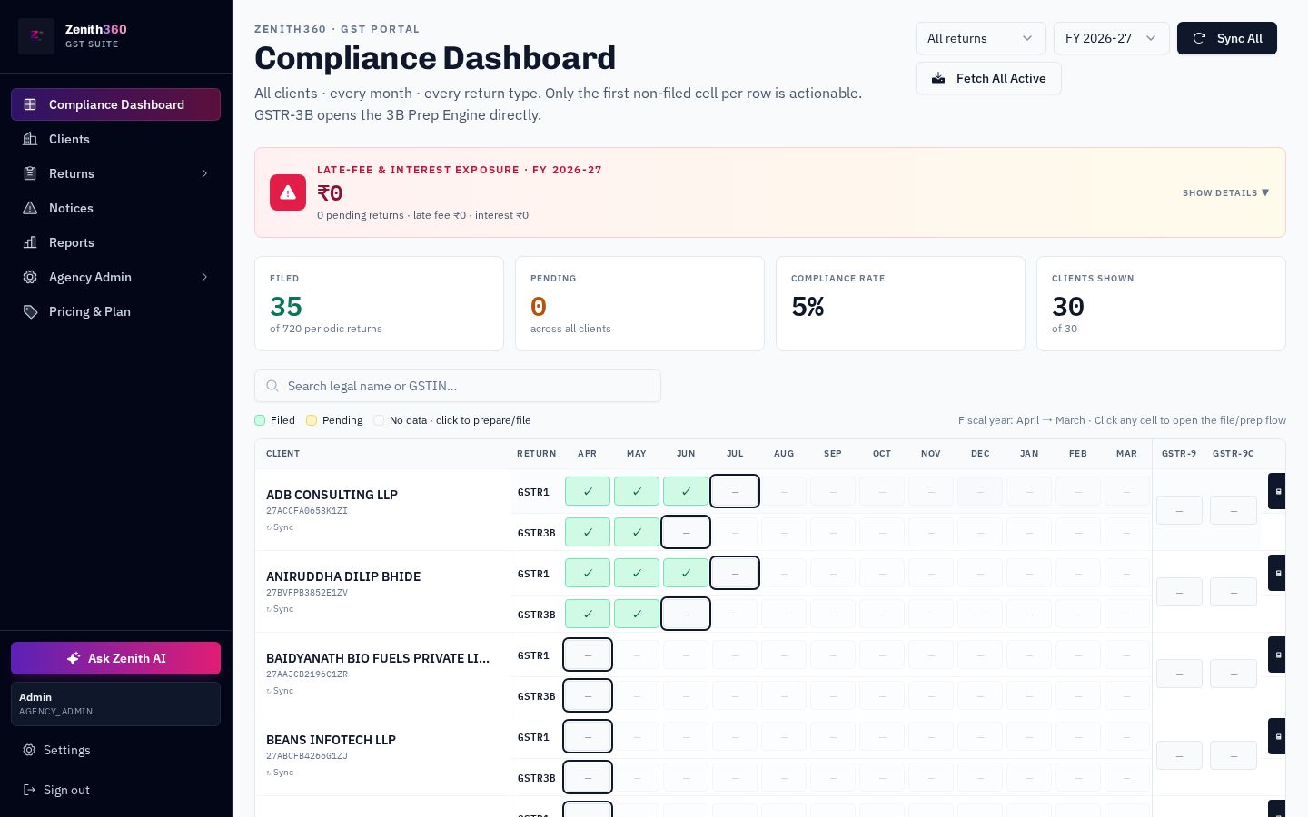
Task: Open Notices page in sidebar
Action: pos(115,208)
